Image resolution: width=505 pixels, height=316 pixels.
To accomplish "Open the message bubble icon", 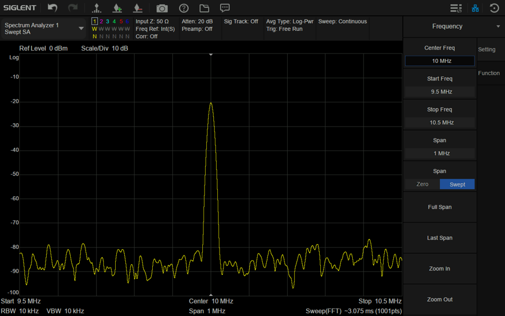I will (x=225, y=8).
